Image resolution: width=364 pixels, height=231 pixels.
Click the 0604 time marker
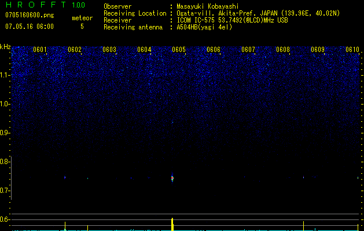coord(144,50)
